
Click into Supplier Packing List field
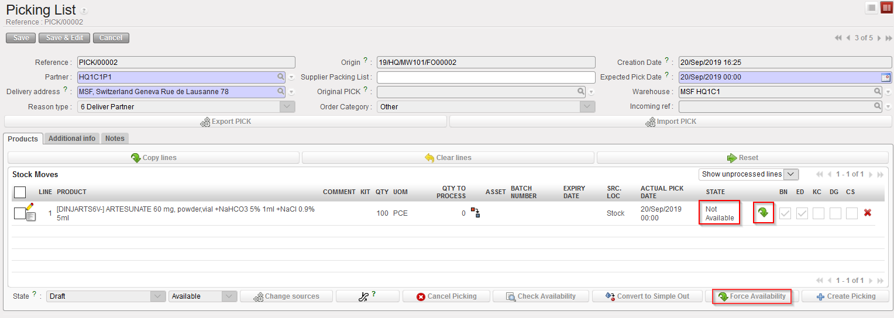point(486,77)
